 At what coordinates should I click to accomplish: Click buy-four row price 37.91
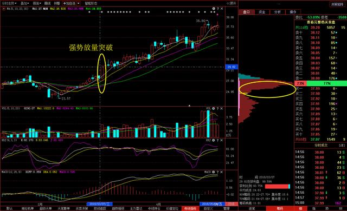point(315,104)
